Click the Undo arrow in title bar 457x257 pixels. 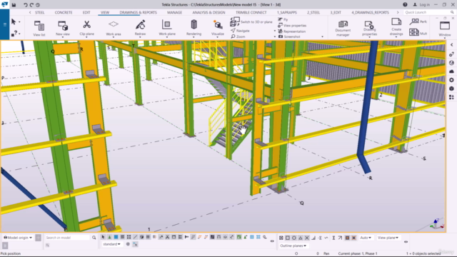tap(26, 5)
